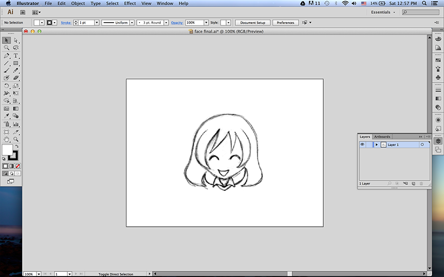Open the graphic Style dropdown
This screenshot has height=277, width=444.
point(229,23)
